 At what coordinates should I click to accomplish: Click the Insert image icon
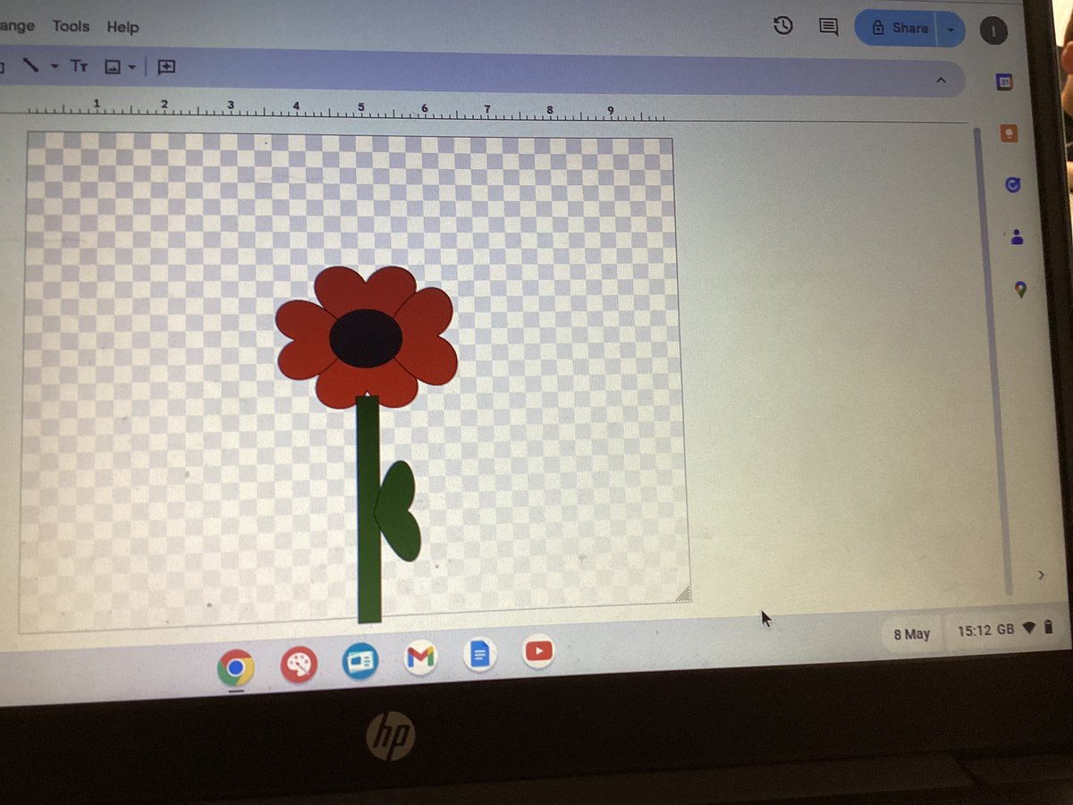(x=113, y=65)
